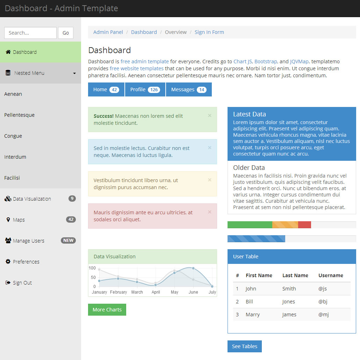Image resolution: width=360 pixels, height=360 pixels.
Task: Click the database icon beside Nested Menu
Action: click(x=8, y=73)
